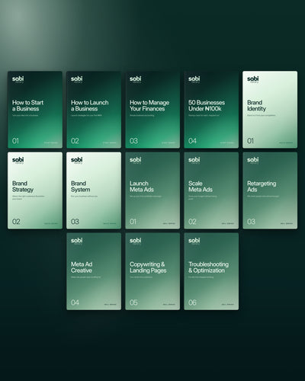Click number 04 on 50 Businesses card

coord(192,141)
